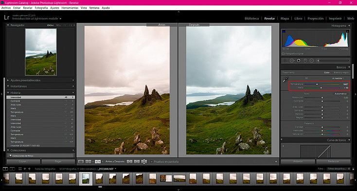
Task: Switch to reference split view mode
Action: click(88, 162)
